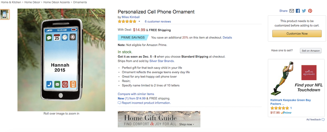Go to the Home Décor Accents breadcrumb

(57, 2)
